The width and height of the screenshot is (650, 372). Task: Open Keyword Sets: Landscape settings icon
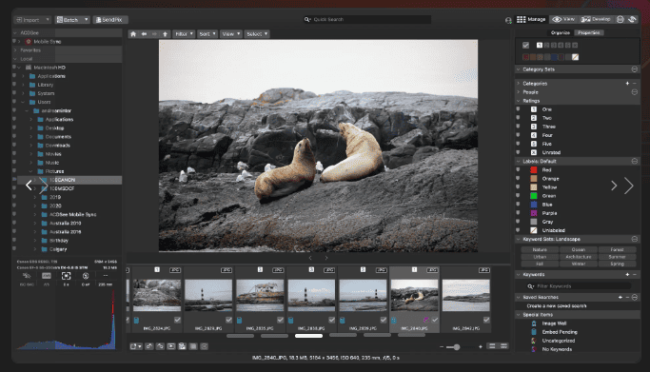634,239
